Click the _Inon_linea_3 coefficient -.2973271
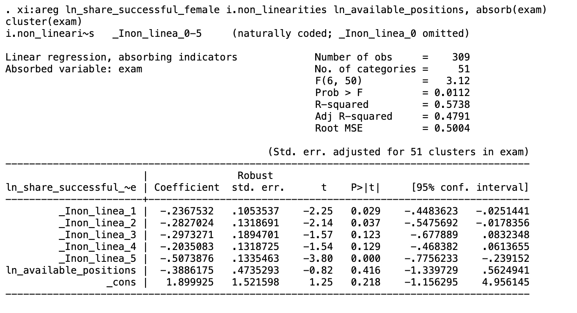 tap(187, 235)
